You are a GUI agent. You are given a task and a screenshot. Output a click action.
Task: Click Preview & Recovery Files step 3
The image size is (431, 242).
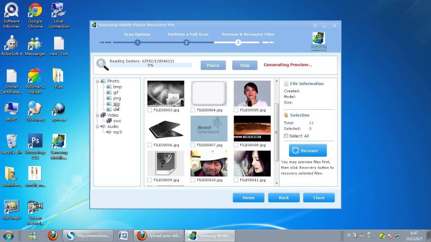tap(238, 42)
